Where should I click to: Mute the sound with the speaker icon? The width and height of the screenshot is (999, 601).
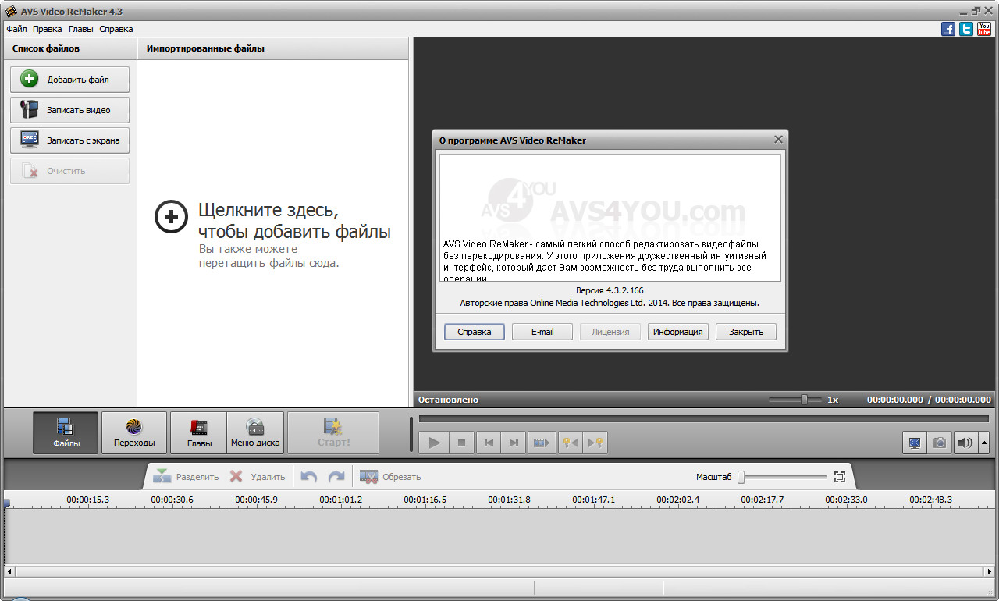965,443
